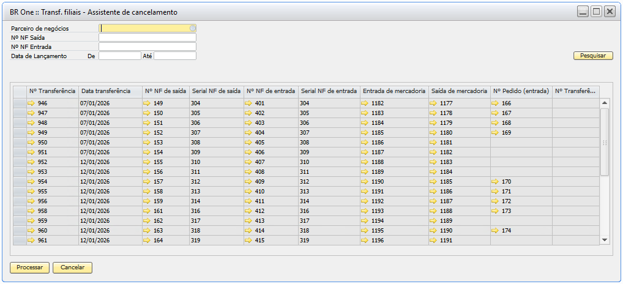Click link arrow for NF de entrada 403
623x284 pixels.
pos(248,123)
